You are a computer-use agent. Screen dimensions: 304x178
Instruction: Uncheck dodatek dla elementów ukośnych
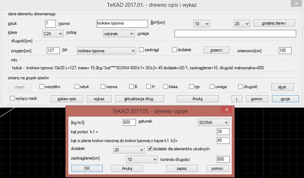pos(150,149)
